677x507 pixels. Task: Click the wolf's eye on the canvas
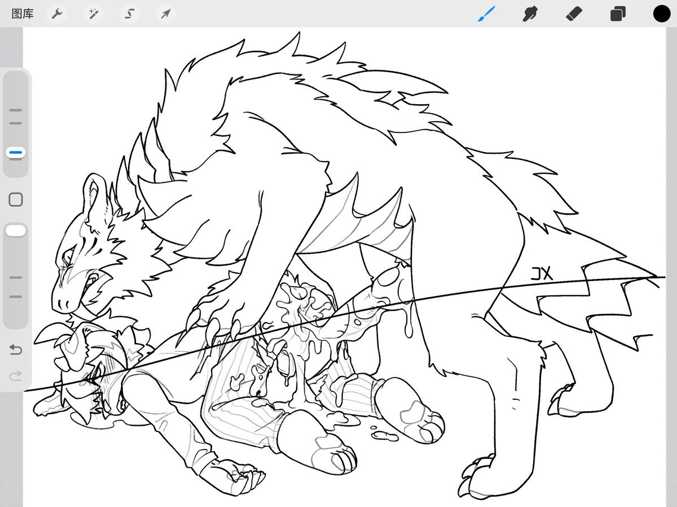pos(68,257)
